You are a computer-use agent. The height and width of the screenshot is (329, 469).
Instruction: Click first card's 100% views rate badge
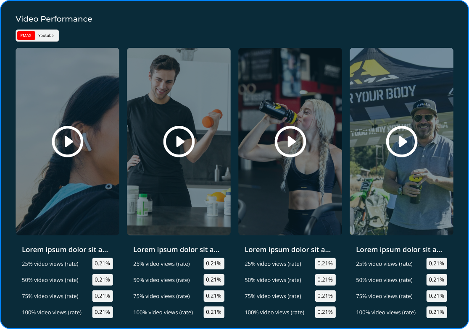tap(103, 312)
